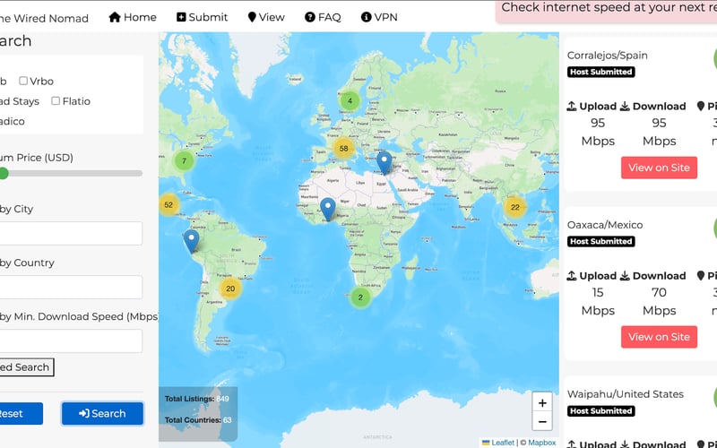This screenshot has width=717, height=448.
Task: Focus the search by Country field
Action: click(71, 287)
